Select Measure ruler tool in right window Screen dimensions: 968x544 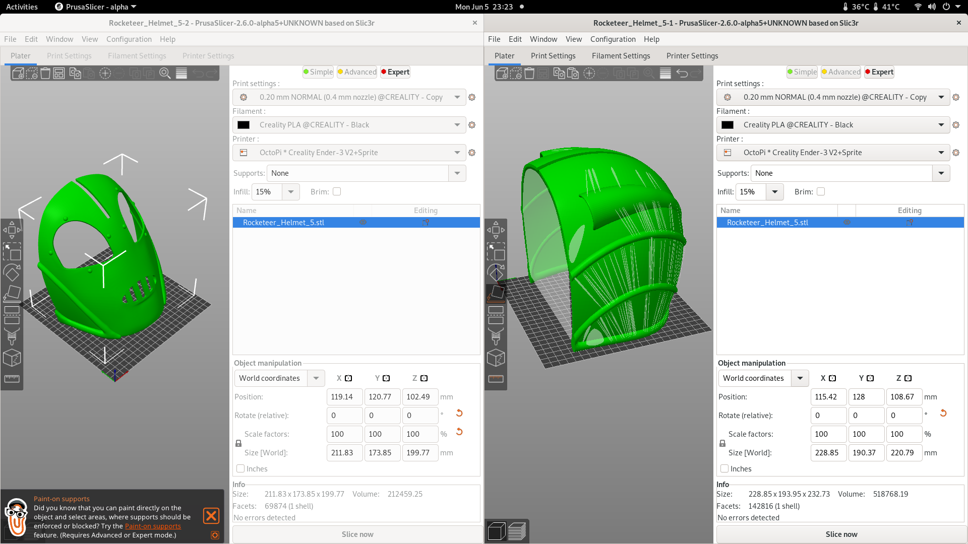[496, 379]
